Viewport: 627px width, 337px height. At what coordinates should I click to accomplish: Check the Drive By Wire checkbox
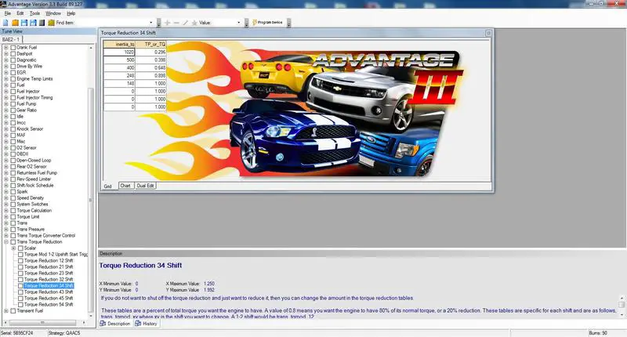coord(13,66)
